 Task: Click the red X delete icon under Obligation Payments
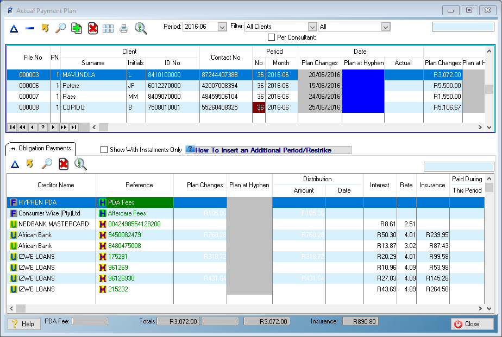[x=64, y=164]
